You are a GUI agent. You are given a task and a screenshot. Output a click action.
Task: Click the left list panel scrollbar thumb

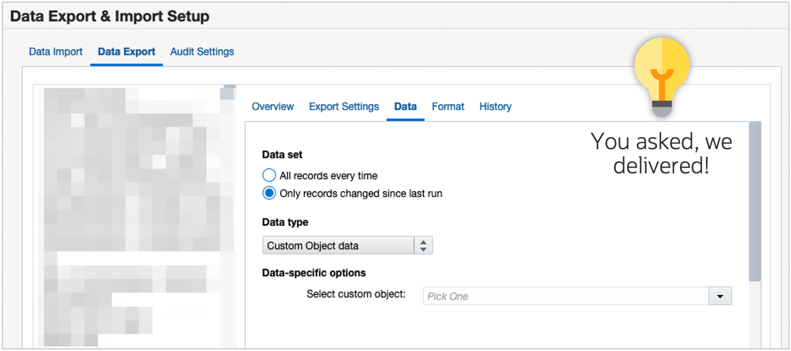click(227, 93)
